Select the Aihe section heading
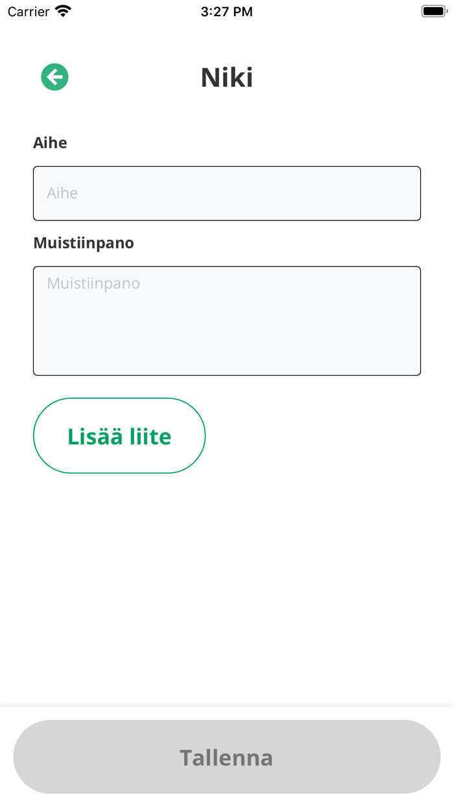The height and width of the screenshot is (807, 454). (50, 143)
